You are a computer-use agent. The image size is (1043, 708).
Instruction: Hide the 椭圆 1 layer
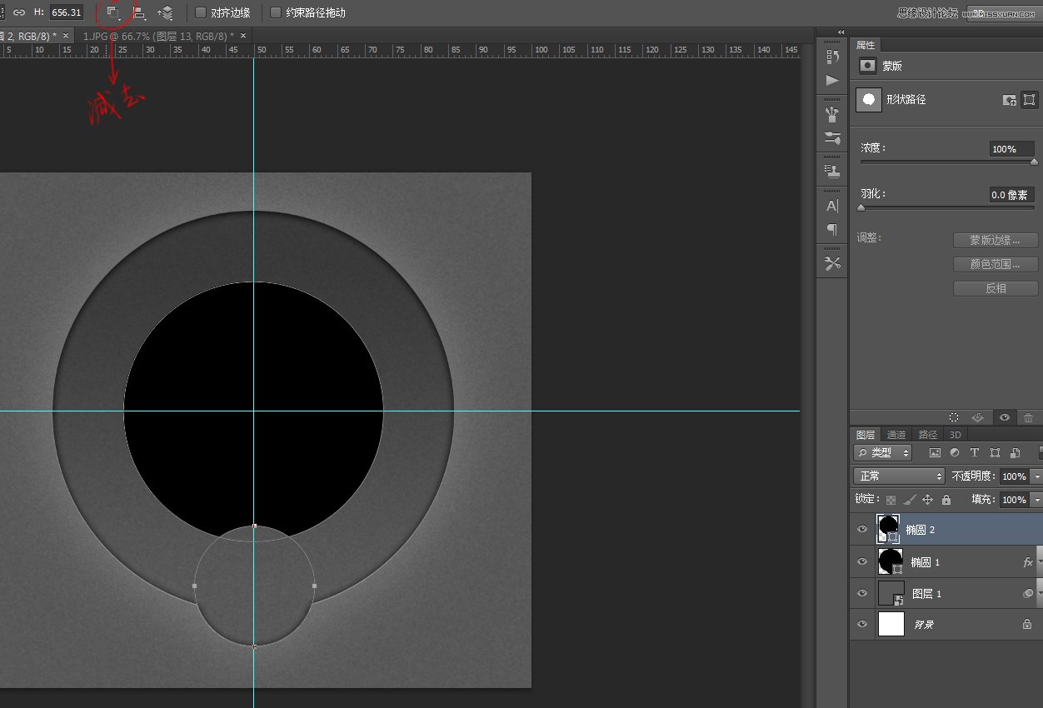pyautogui.click(x=862, y=562)
